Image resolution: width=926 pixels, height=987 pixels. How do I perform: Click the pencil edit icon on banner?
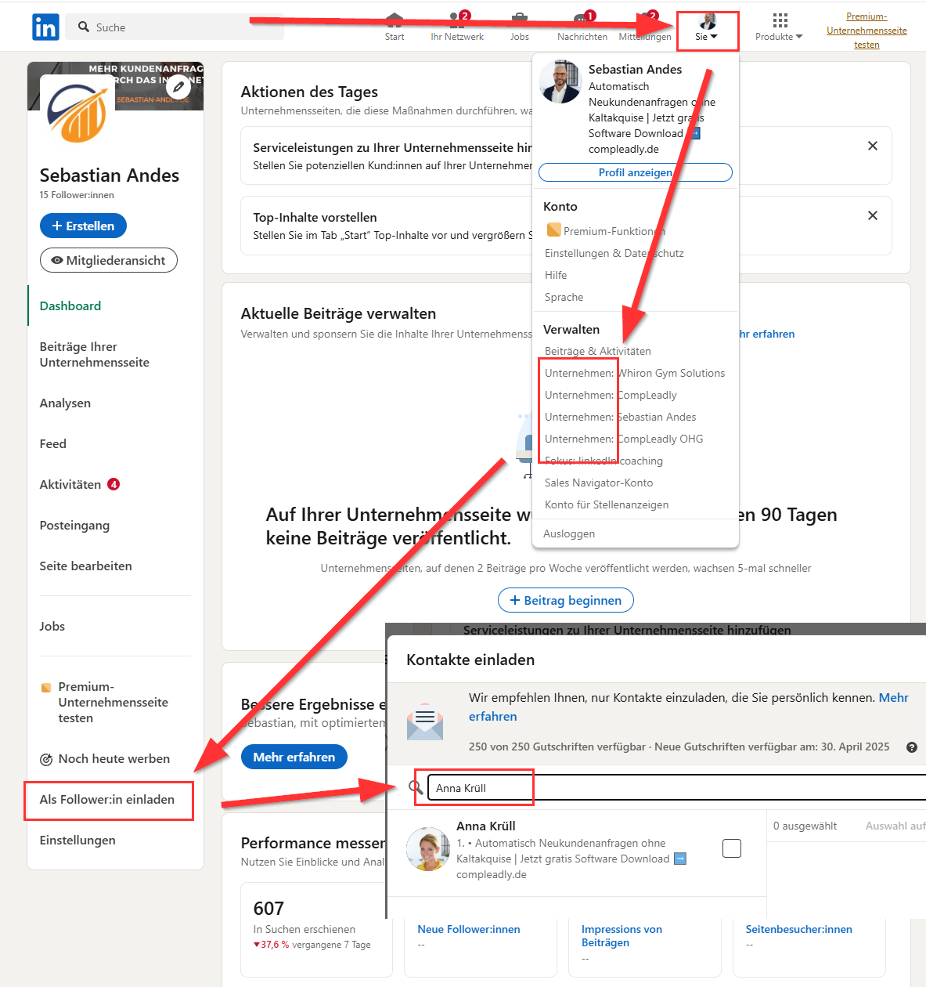pyautogui.click(x=178, y=87)
